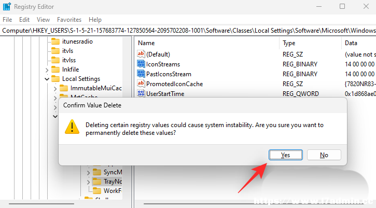The height and width of the screenshot is (208, 376).
Task: Confirm deletion with the Yes button
Action: [x=286, y=155]
